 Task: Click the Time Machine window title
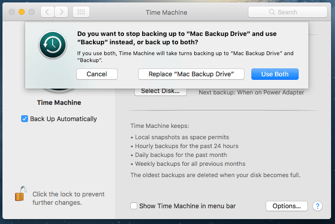click(x=166, y=12)
